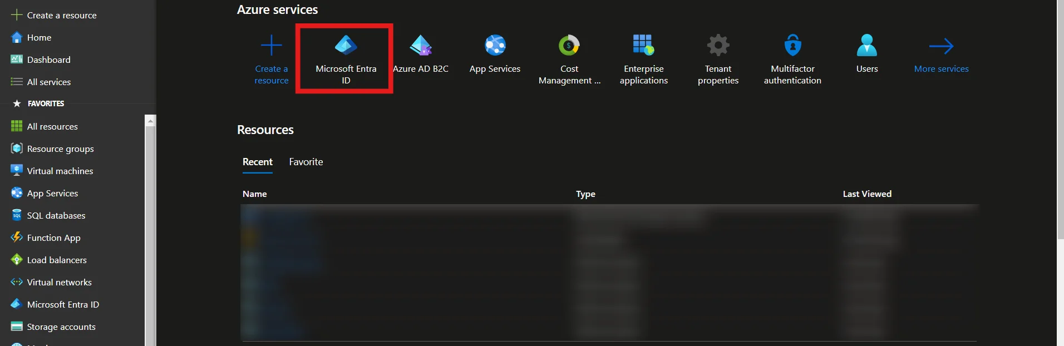Click the More services text link
This screenshot has width=1064, height=346.
click(x=942, y=68)
